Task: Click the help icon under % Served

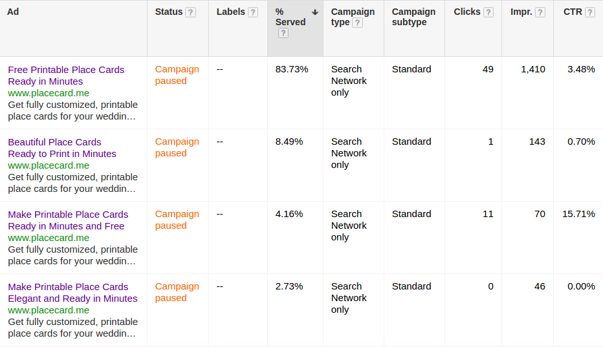Action: tap(283, 33)
